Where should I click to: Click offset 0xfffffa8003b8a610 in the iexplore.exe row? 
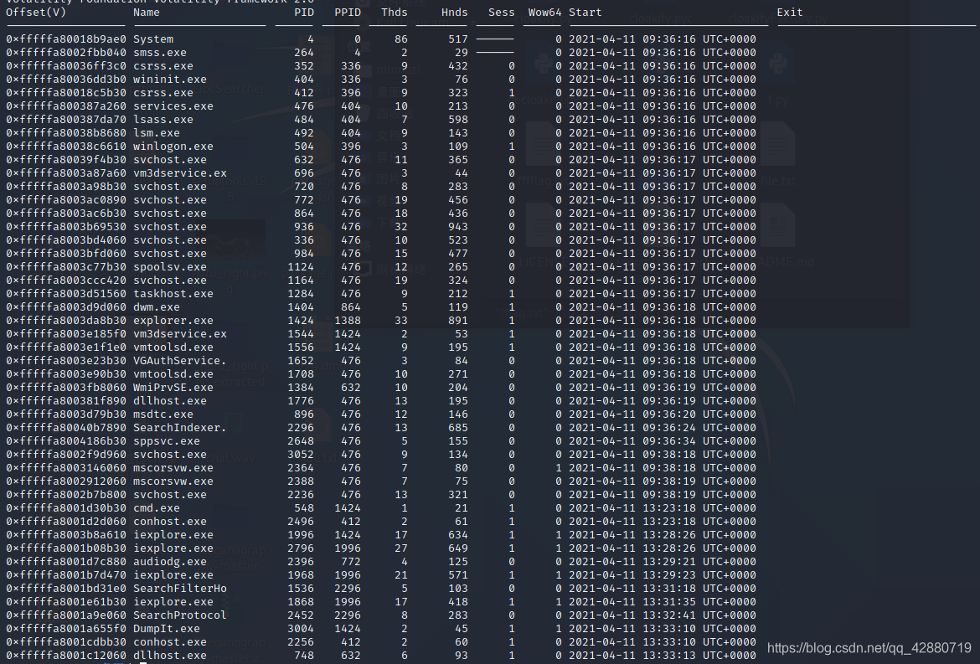click(x=66, y=535)
